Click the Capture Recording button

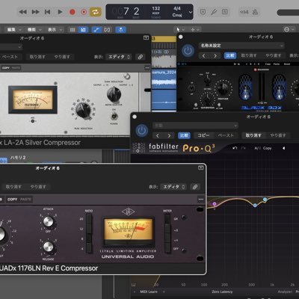click(x=84, y=12)
